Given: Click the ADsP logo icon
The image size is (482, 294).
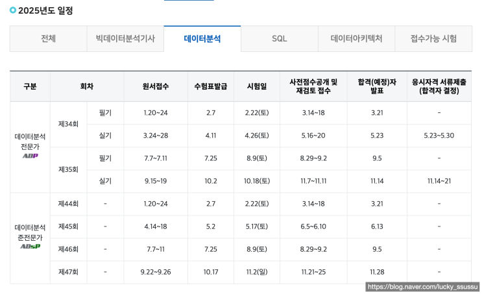Looking at the screenshot, I should pyautogui.click(x=30, y=247).
